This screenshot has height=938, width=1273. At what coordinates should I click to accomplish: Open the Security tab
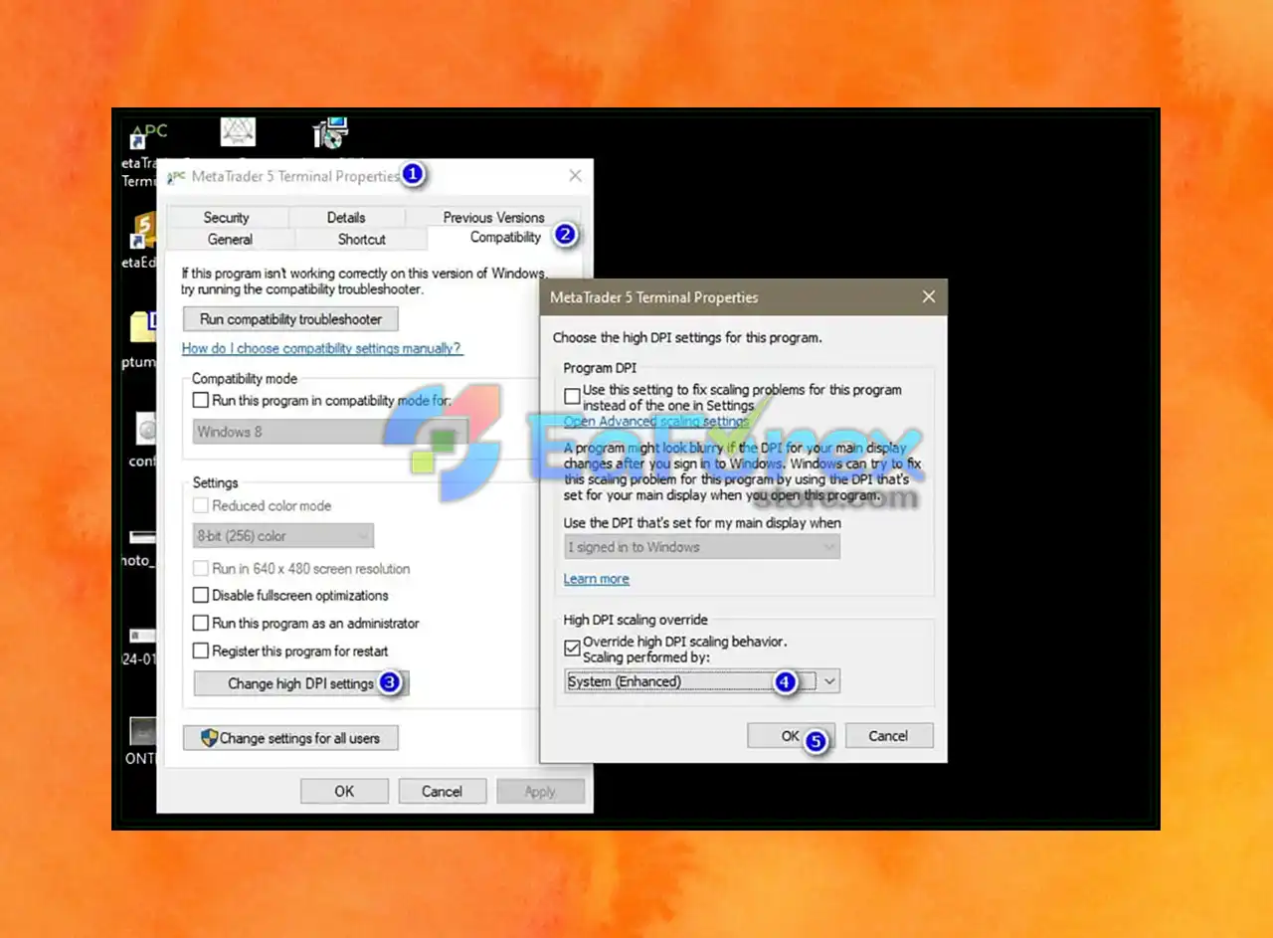(227, 217)
